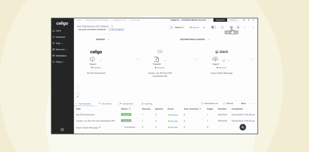Viewport: 309px width, 152px height.
Task: Add a new source with plus icon
Action: click(109, 39)
